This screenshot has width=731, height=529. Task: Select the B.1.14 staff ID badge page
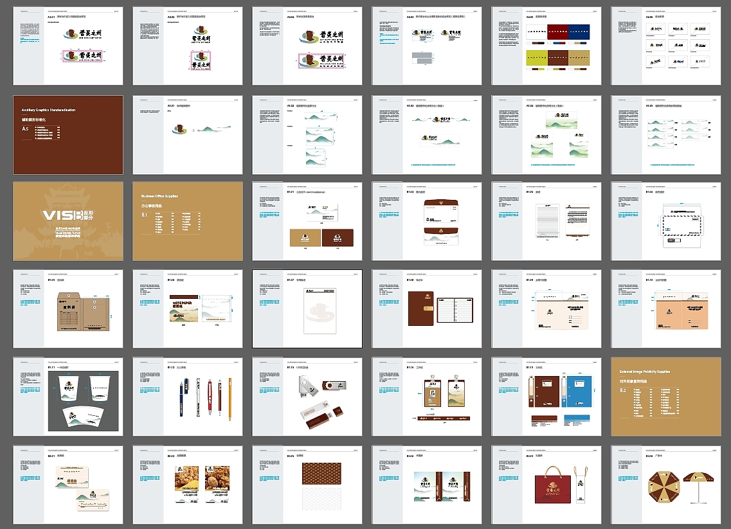click(426, 397)
